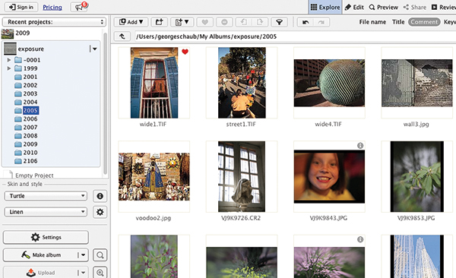The height and width of the screenshot is (278, 456).
Task: Click the Sign in button
Action: coord(21,7)
